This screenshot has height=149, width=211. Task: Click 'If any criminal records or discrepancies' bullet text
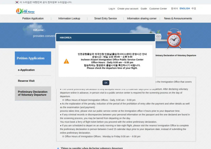125,116
